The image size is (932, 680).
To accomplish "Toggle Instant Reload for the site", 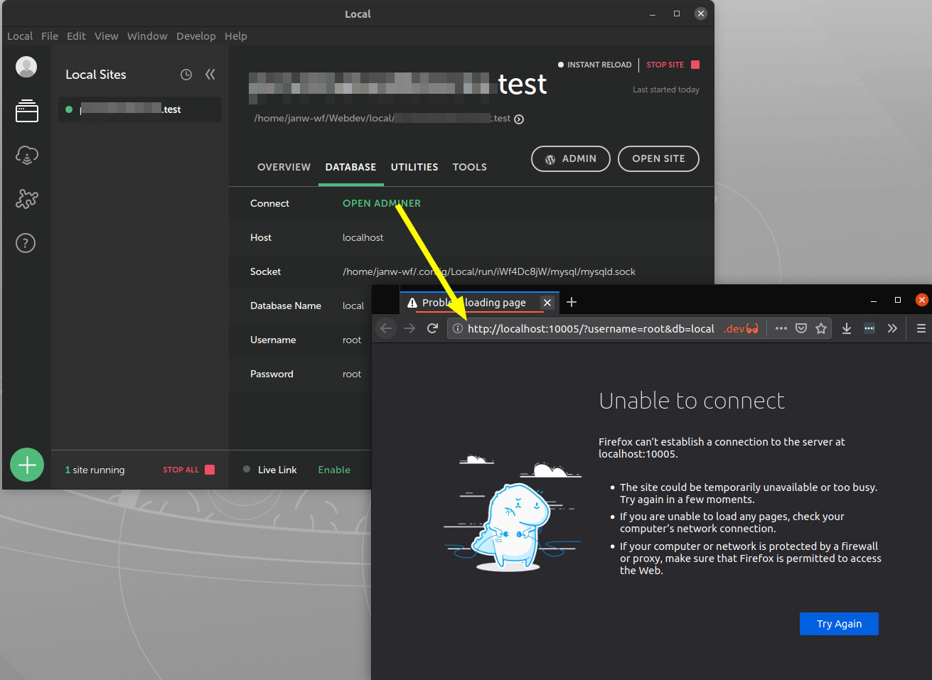I will pyautogui.click(x=594, y=65).
